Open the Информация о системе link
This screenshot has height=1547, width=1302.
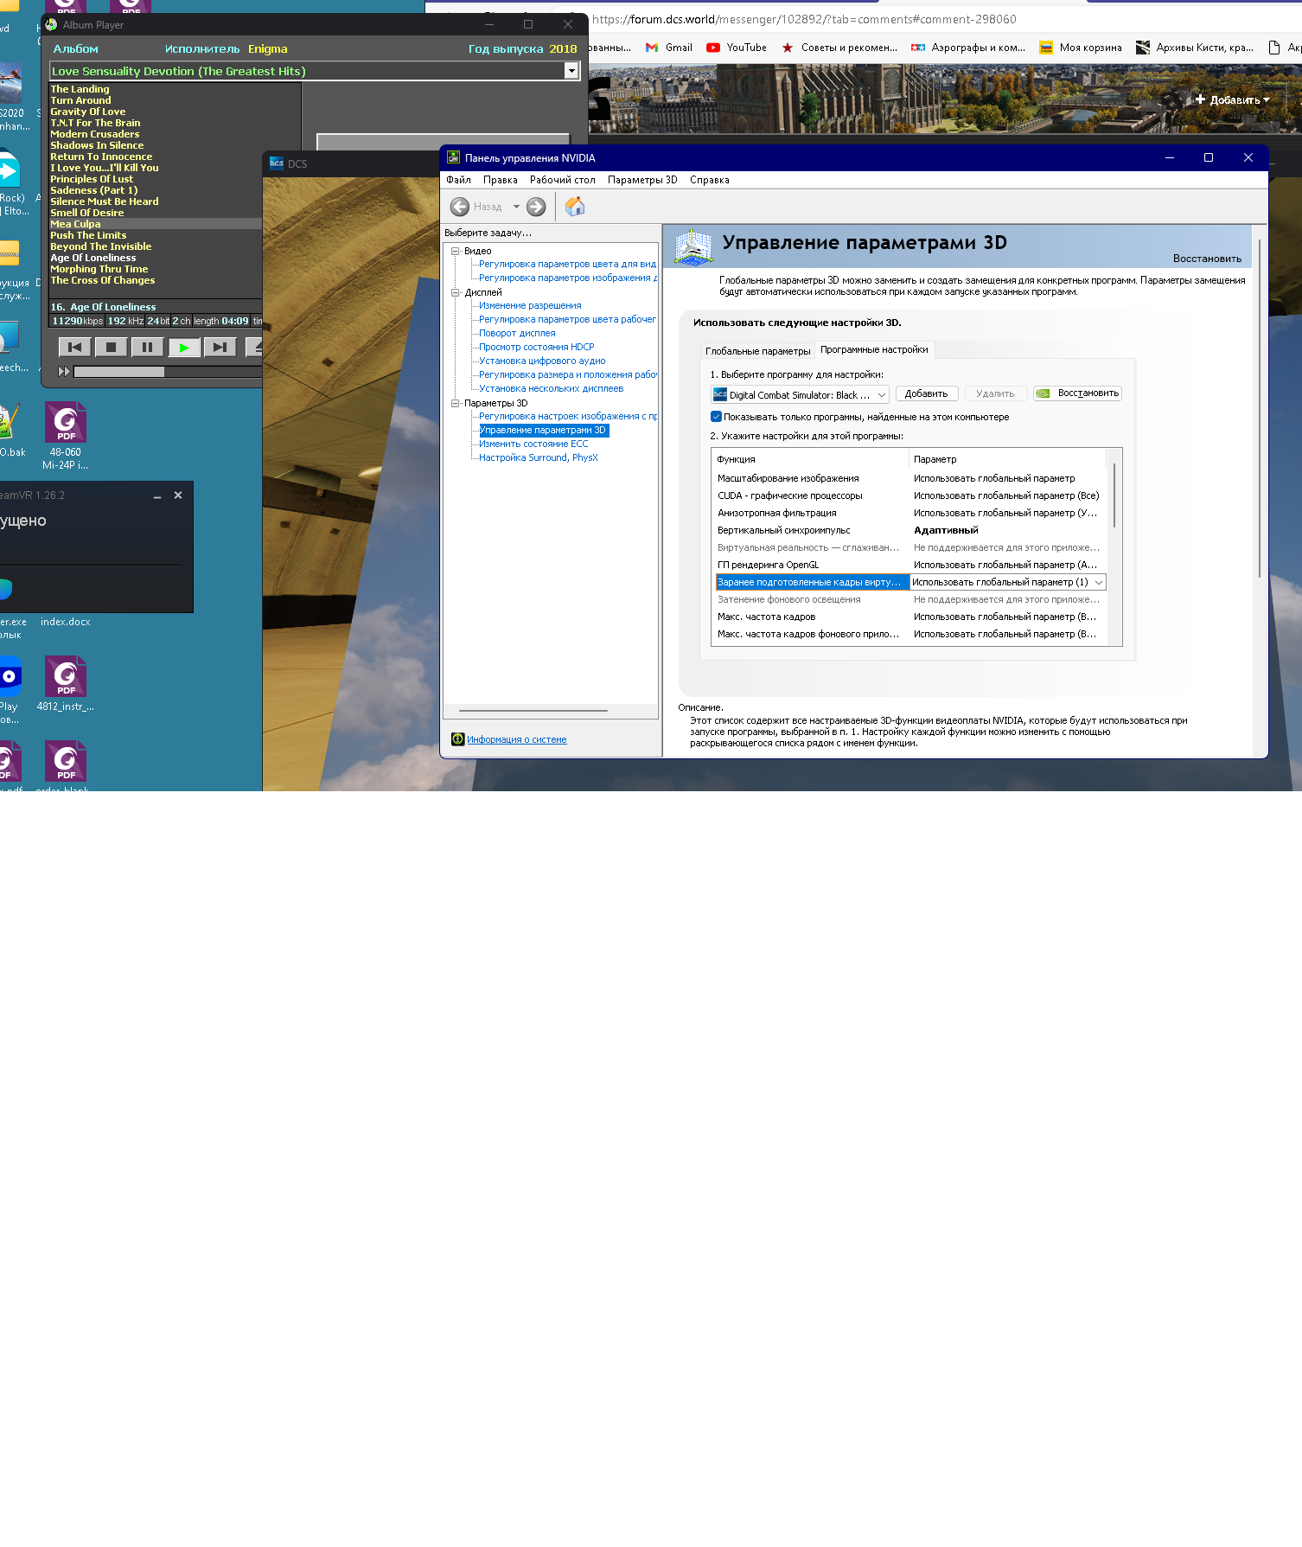517,739
